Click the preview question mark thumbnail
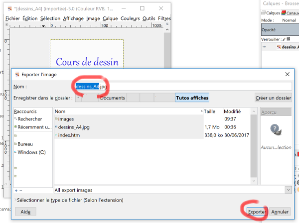The image size is (299, 223). (276, 129)
